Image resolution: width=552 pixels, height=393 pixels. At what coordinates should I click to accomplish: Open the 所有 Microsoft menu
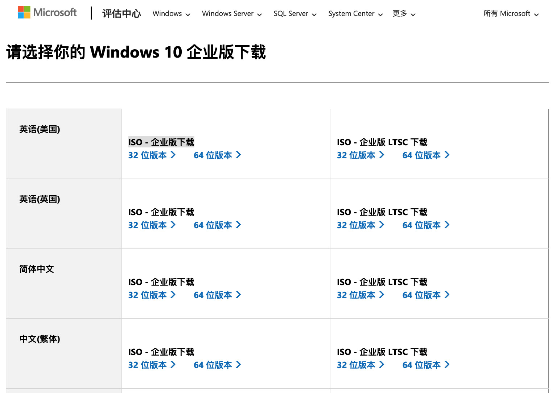511,14
